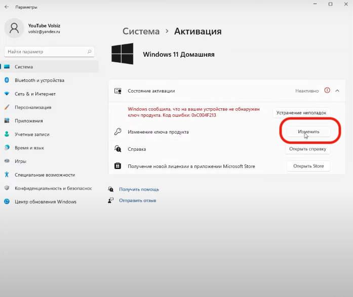Click the Параметры window title
The height and width of the screenshot is (297, 353).
(26, 7)
